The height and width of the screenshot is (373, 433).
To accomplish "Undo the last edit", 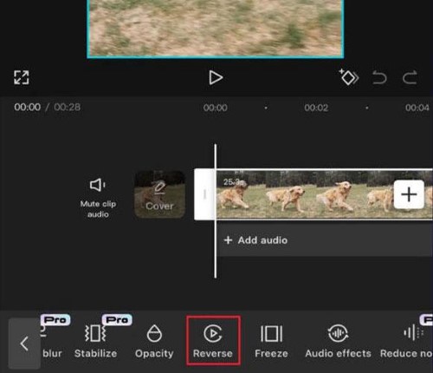I will (379, 77).
